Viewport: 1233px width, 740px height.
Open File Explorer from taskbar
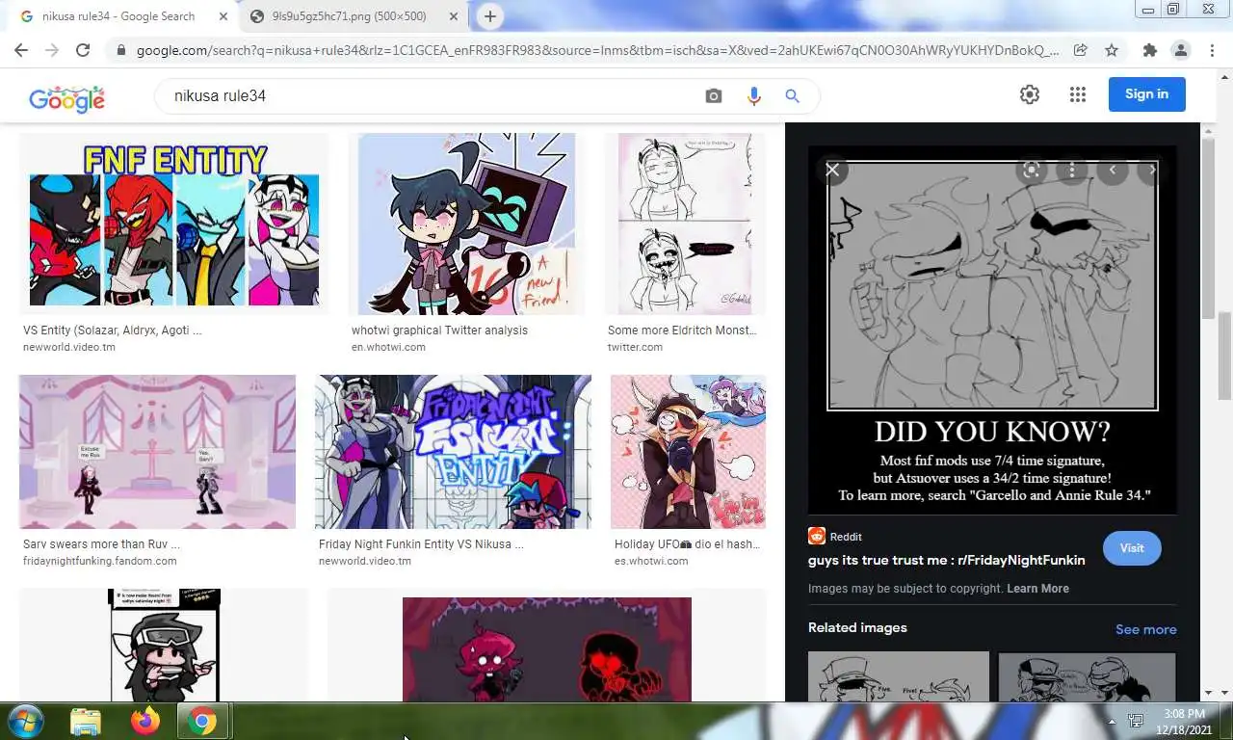pyautogui.click(x=86, y=721)
